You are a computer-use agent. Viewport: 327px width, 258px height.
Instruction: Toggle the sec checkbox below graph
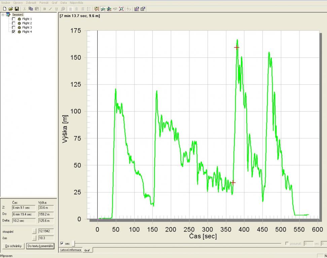62,244
